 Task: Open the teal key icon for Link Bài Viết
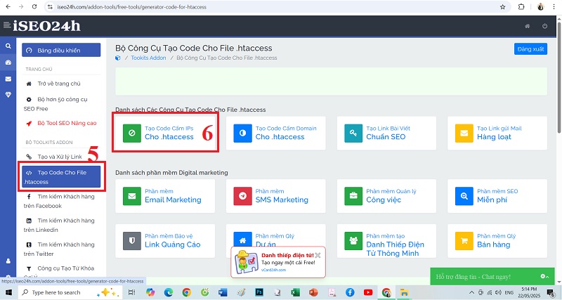(x=353, y=133)
